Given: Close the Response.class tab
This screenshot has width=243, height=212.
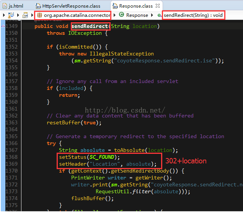Looking at the screenshot, I should pos(158,6).
